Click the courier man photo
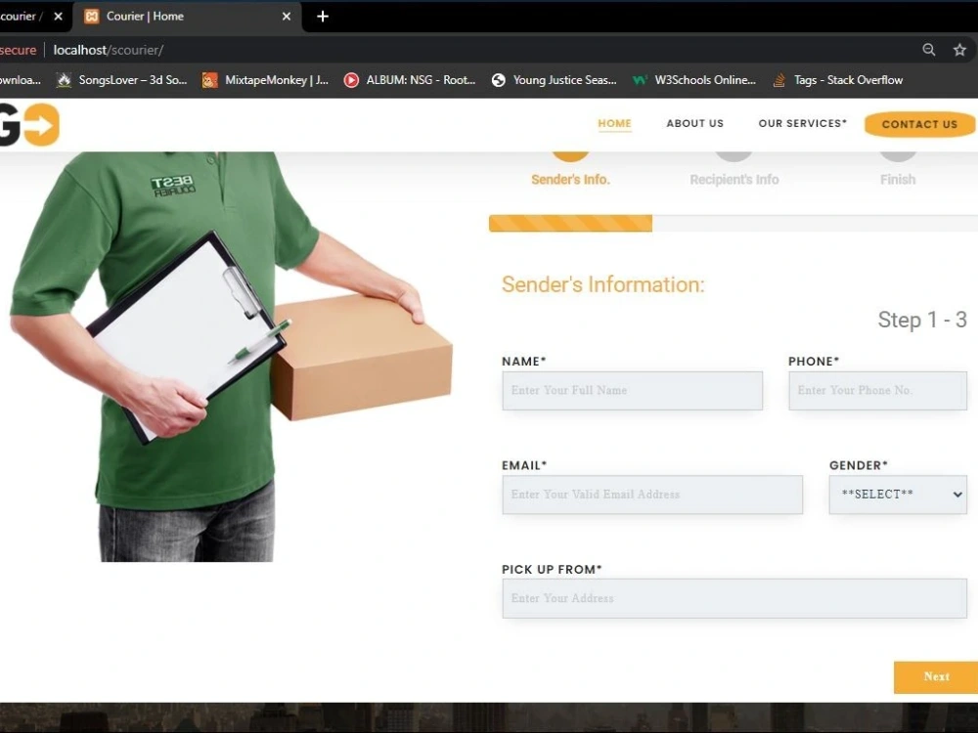Image resolution: width=978 pixels, height=733 pixels. point(231,357)
